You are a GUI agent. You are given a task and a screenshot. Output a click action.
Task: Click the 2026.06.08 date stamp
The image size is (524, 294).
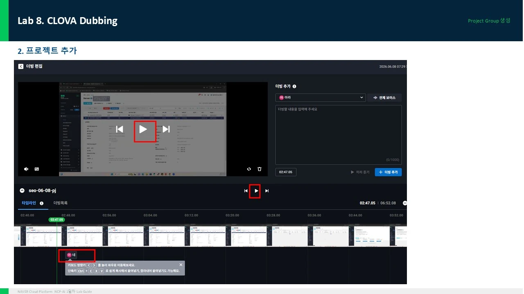coord(393,67)
